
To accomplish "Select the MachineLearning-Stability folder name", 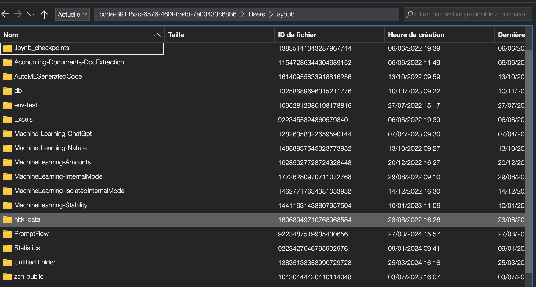I will pos(51,205).
